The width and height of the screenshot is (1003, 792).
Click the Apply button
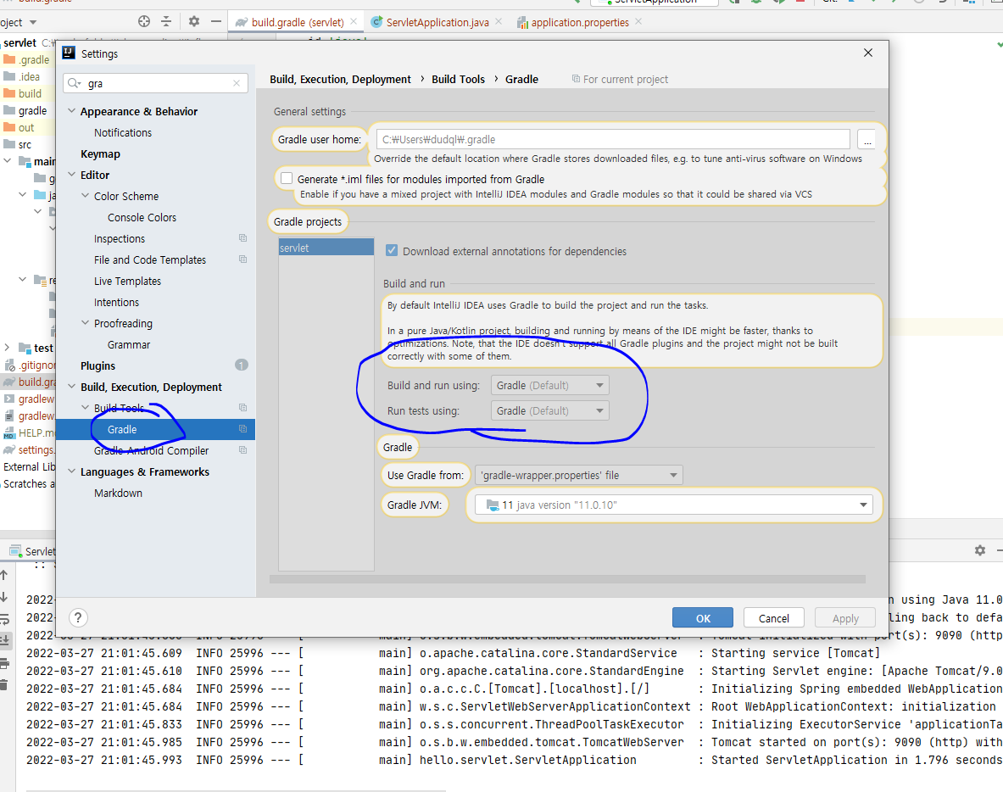click(x=845, y=618)
